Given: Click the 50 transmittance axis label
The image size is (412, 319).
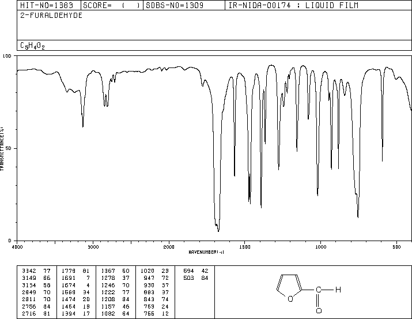Looking at the screenshot, I should pyautogui.click(x=9, y=148).
